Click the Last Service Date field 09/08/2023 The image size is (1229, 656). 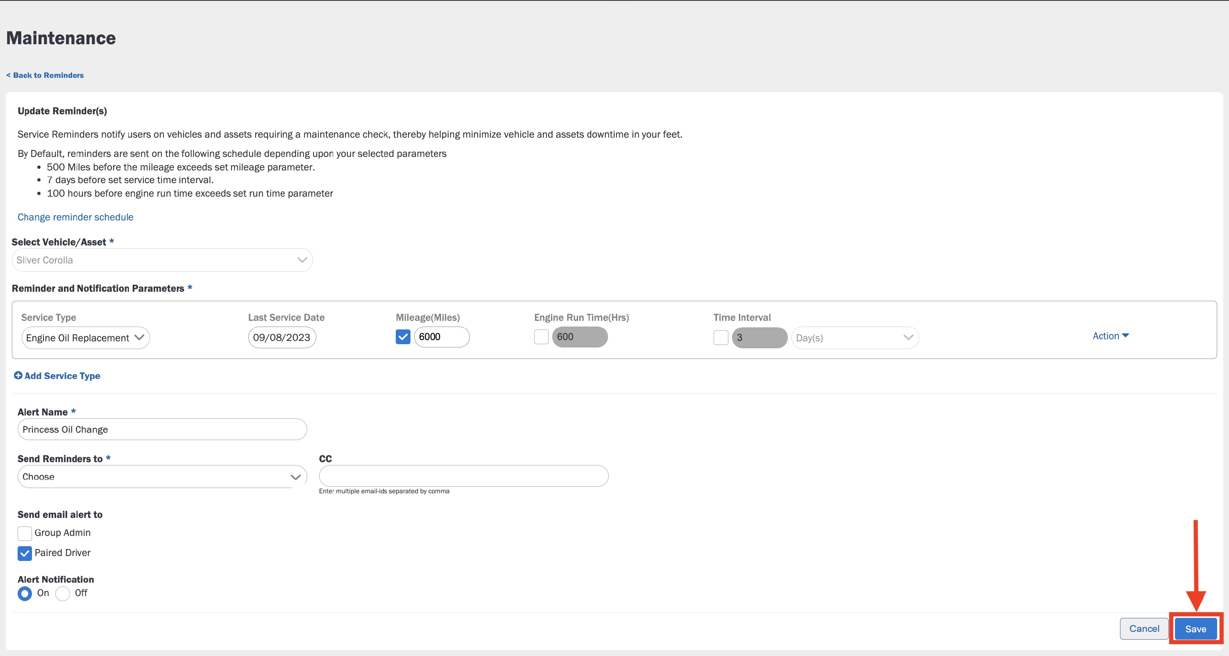[282, 337]
